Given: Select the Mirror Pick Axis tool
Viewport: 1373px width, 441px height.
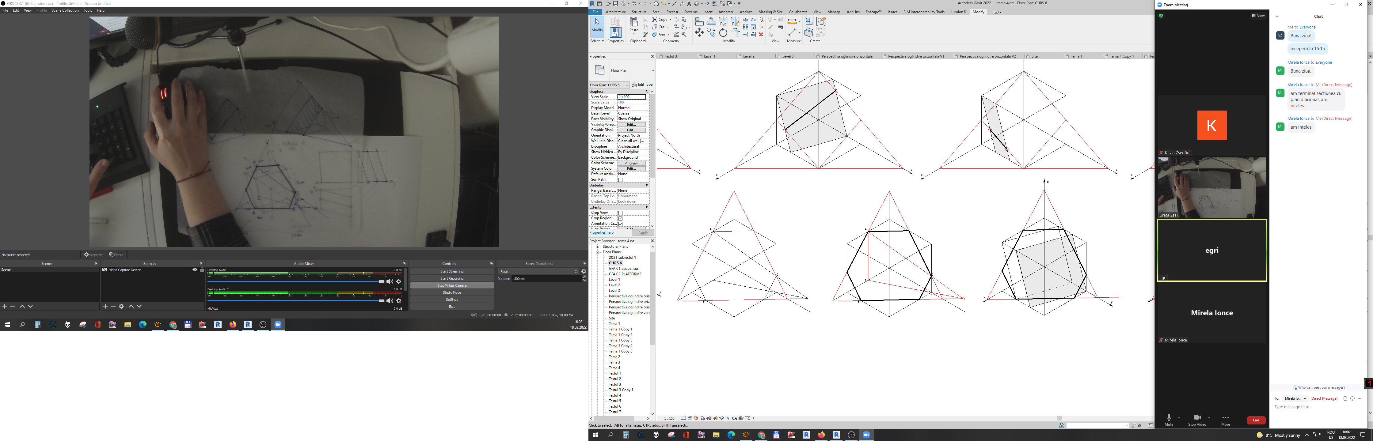Looking at the screenshot, I should [723, 21].
